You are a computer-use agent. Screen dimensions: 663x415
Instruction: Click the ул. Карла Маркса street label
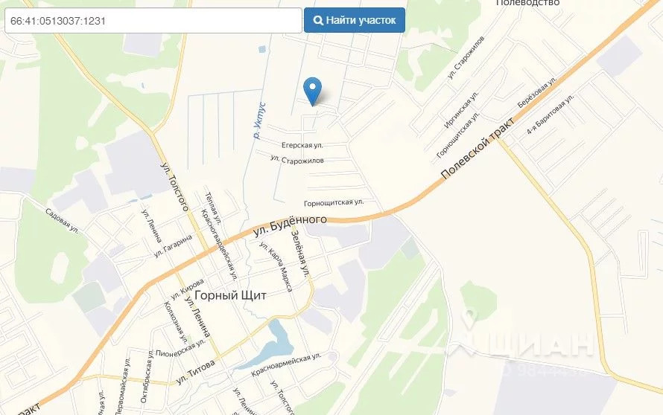point(276,266)
